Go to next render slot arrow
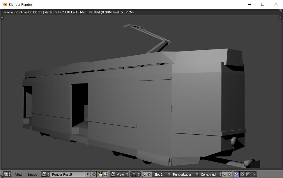283x178 pixels. [x=149, y=175]
